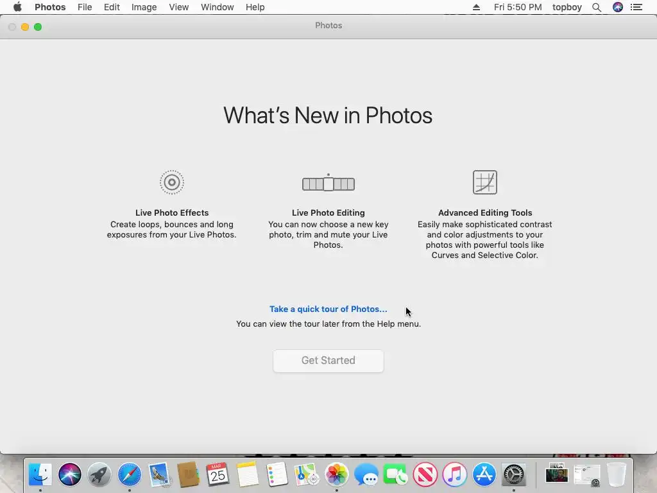Open FaceTime green camera icon
The image size is (657, 493).
395,474
